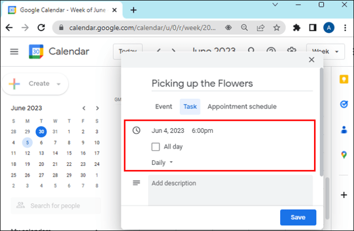Viewport: 354px width, 231px height.
Task: Enable the All day checkbox
Action: tap(156, 147)
